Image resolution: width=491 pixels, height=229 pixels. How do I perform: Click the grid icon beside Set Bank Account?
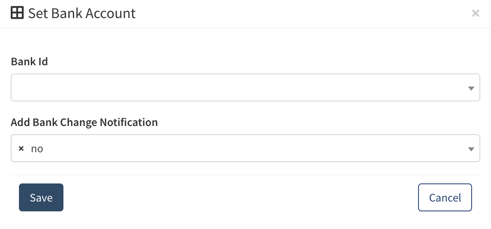click(x=17, y=13)
